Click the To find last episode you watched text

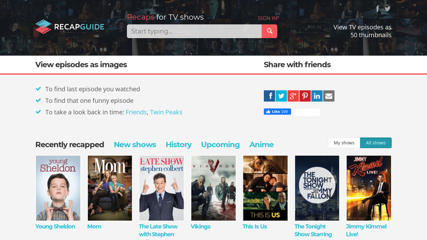click(x=93, y=89)
